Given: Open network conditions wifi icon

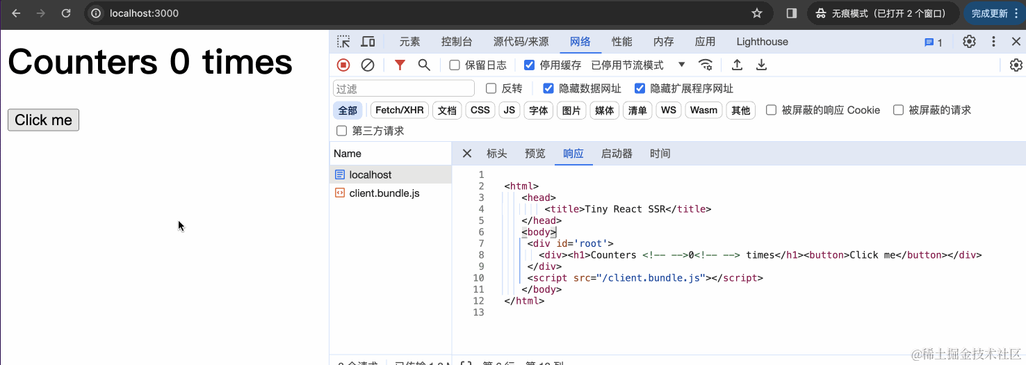Looking at the screenshot, I should [706, 65].
